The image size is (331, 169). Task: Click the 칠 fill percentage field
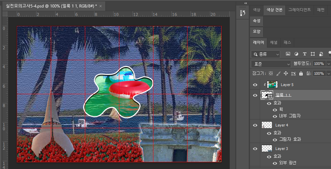click(319, 73)
